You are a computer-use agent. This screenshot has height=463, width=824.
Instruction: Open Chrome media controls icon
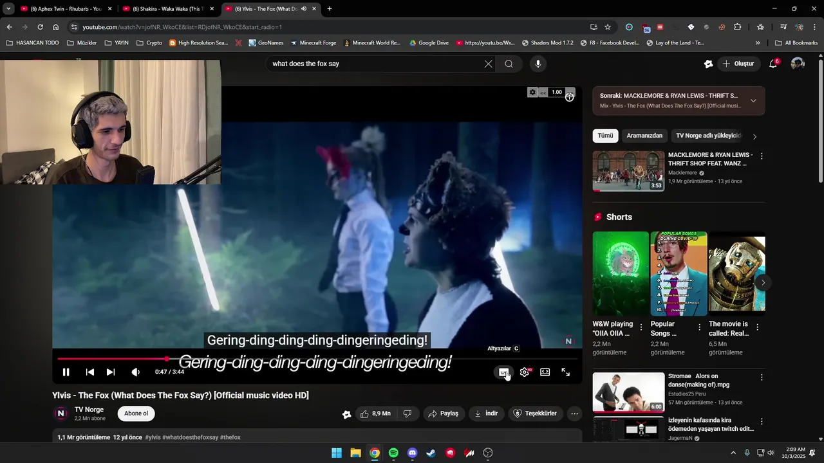coord(783,27)
